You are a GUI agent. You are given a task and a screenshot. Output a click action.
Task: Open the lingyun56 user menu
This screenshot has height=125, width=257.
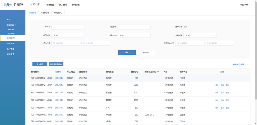pyautogui.click(x=244, y=5)
